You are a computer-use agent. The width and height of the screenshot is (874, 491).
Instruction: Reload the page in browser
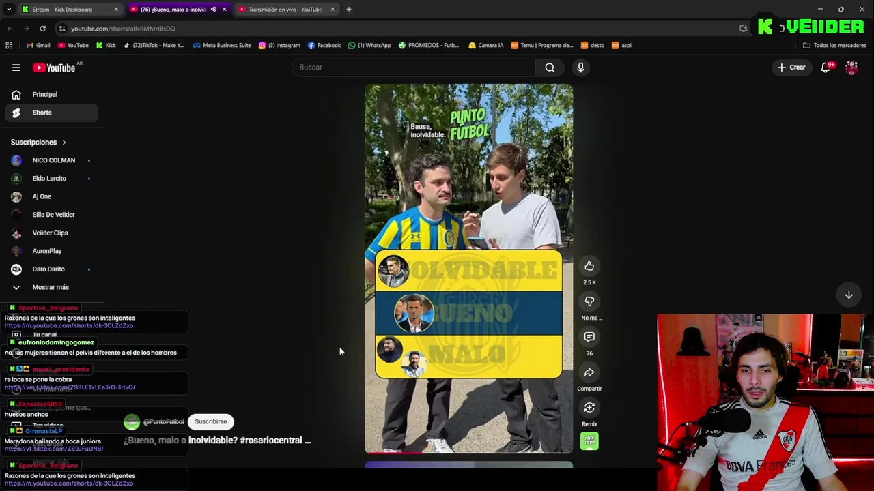[42, 29]
